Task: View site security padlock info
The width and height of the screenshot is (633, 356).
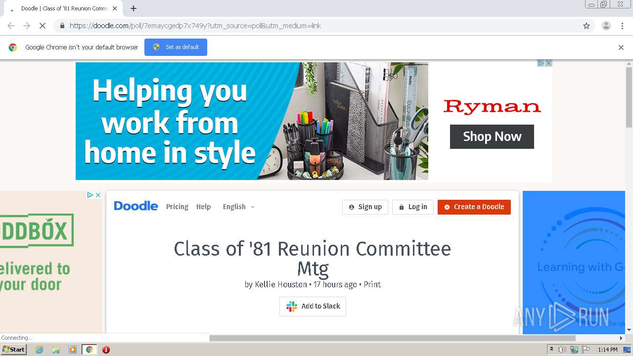Action: click(62, 26)
